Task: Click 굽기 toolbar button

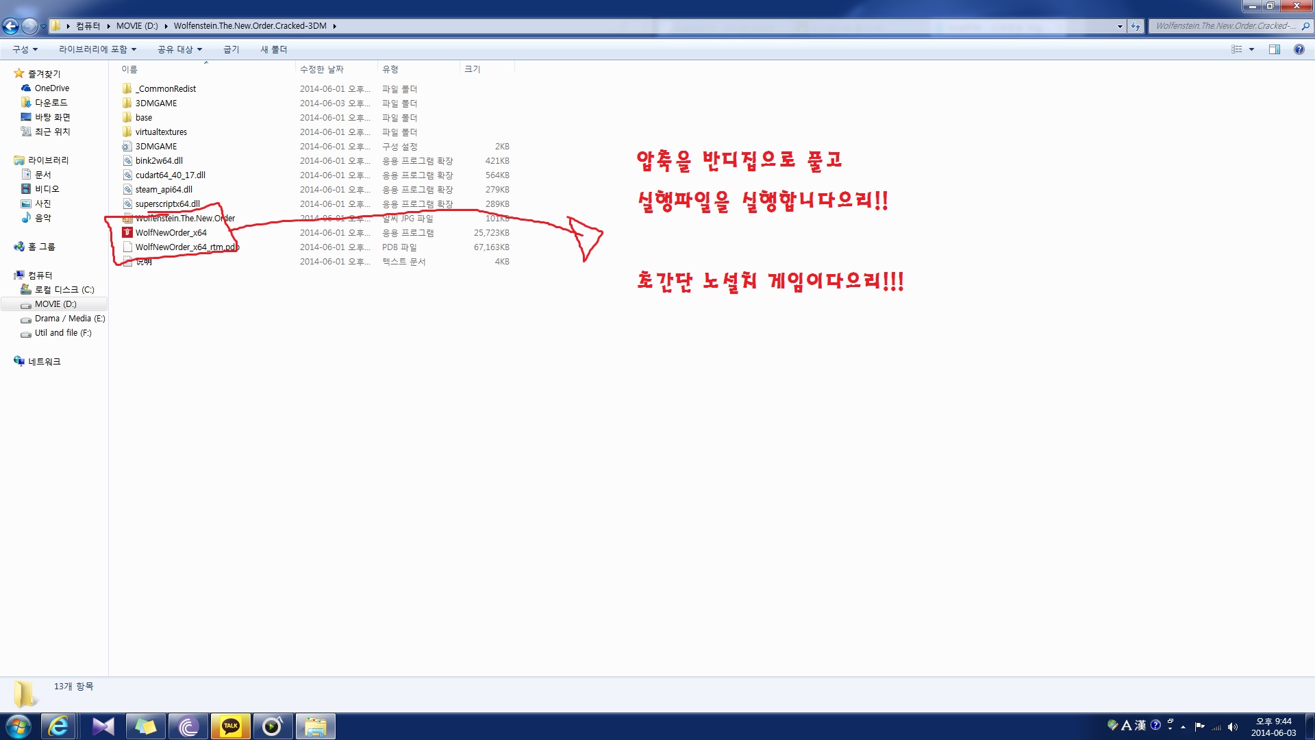Action: coord(231,49)
